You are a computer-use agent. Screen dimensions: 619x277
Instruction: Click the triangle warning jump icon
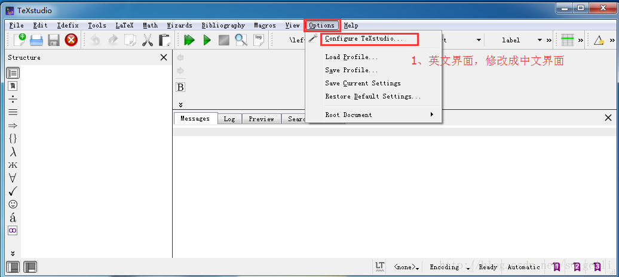pyautogui.click(x=599, y=40)
